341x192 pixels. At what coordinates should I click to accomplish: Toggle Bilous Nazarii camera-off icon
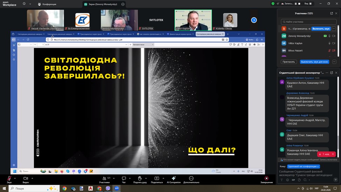coord(334,50)
